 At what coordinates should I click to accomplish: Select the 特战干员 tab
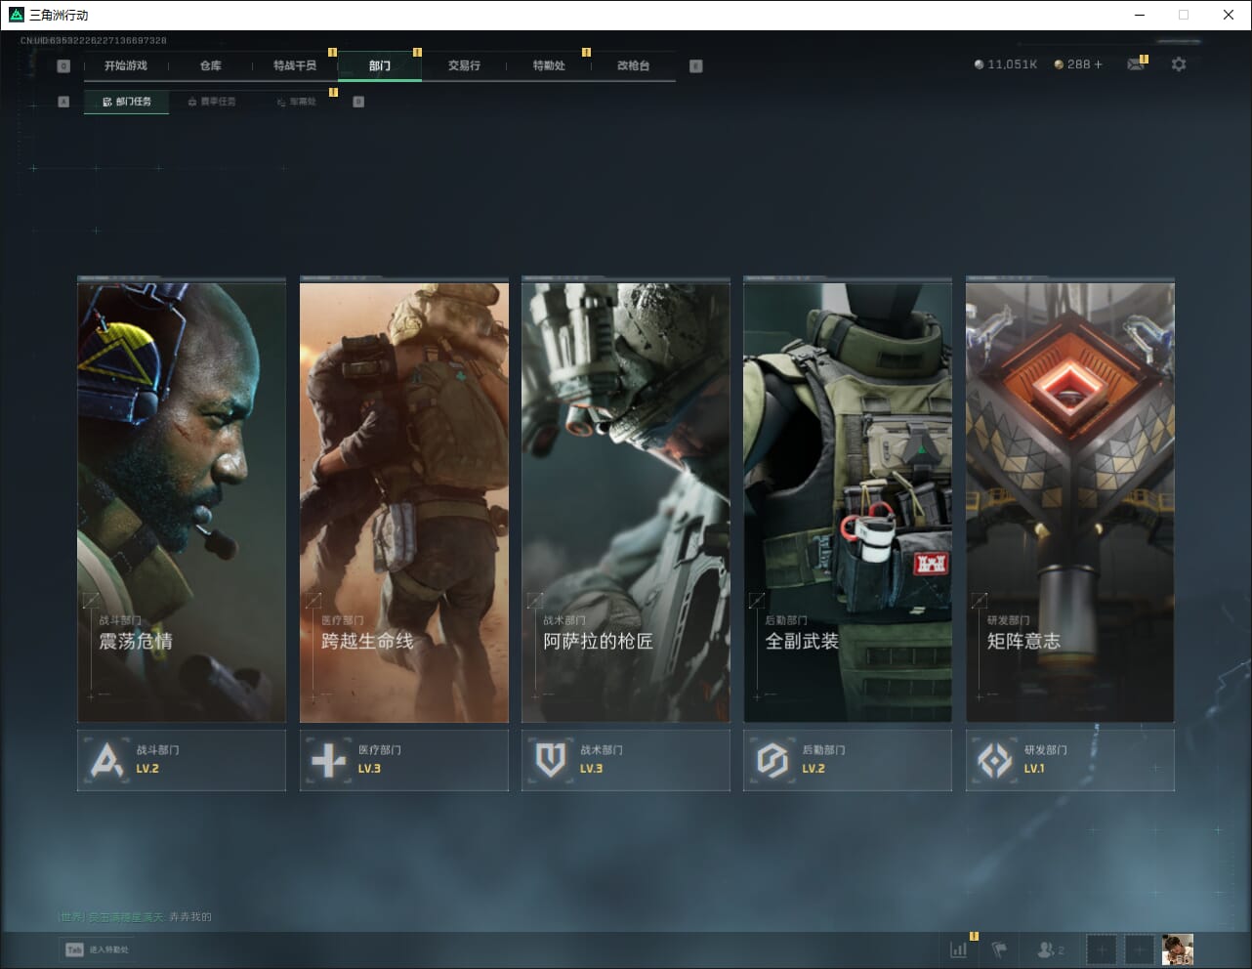point(295,65)
